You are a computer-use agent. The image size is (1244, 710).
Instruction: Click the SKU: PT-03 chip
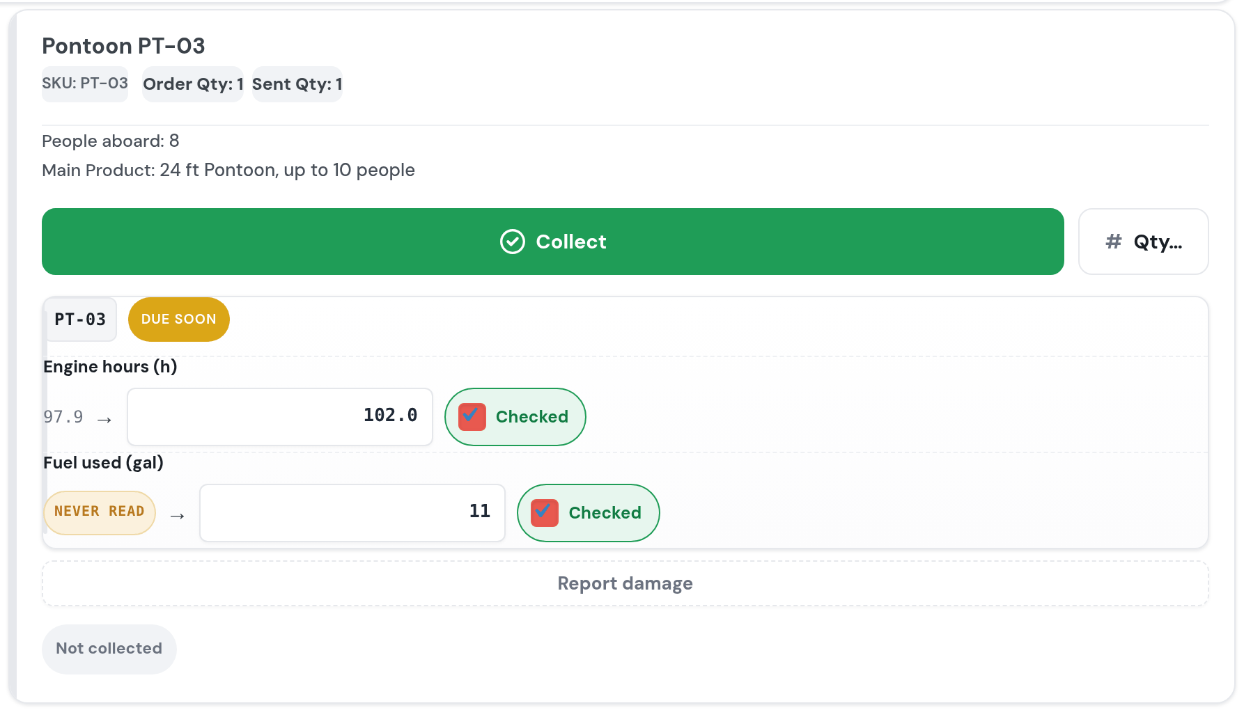[85, 84]
